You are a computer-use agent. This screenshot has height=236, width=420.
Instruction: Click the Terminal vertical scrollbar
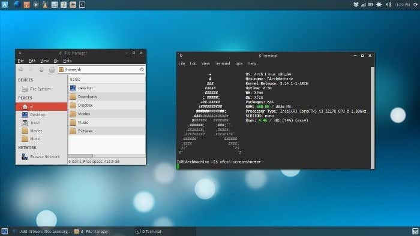click(373, 118)
